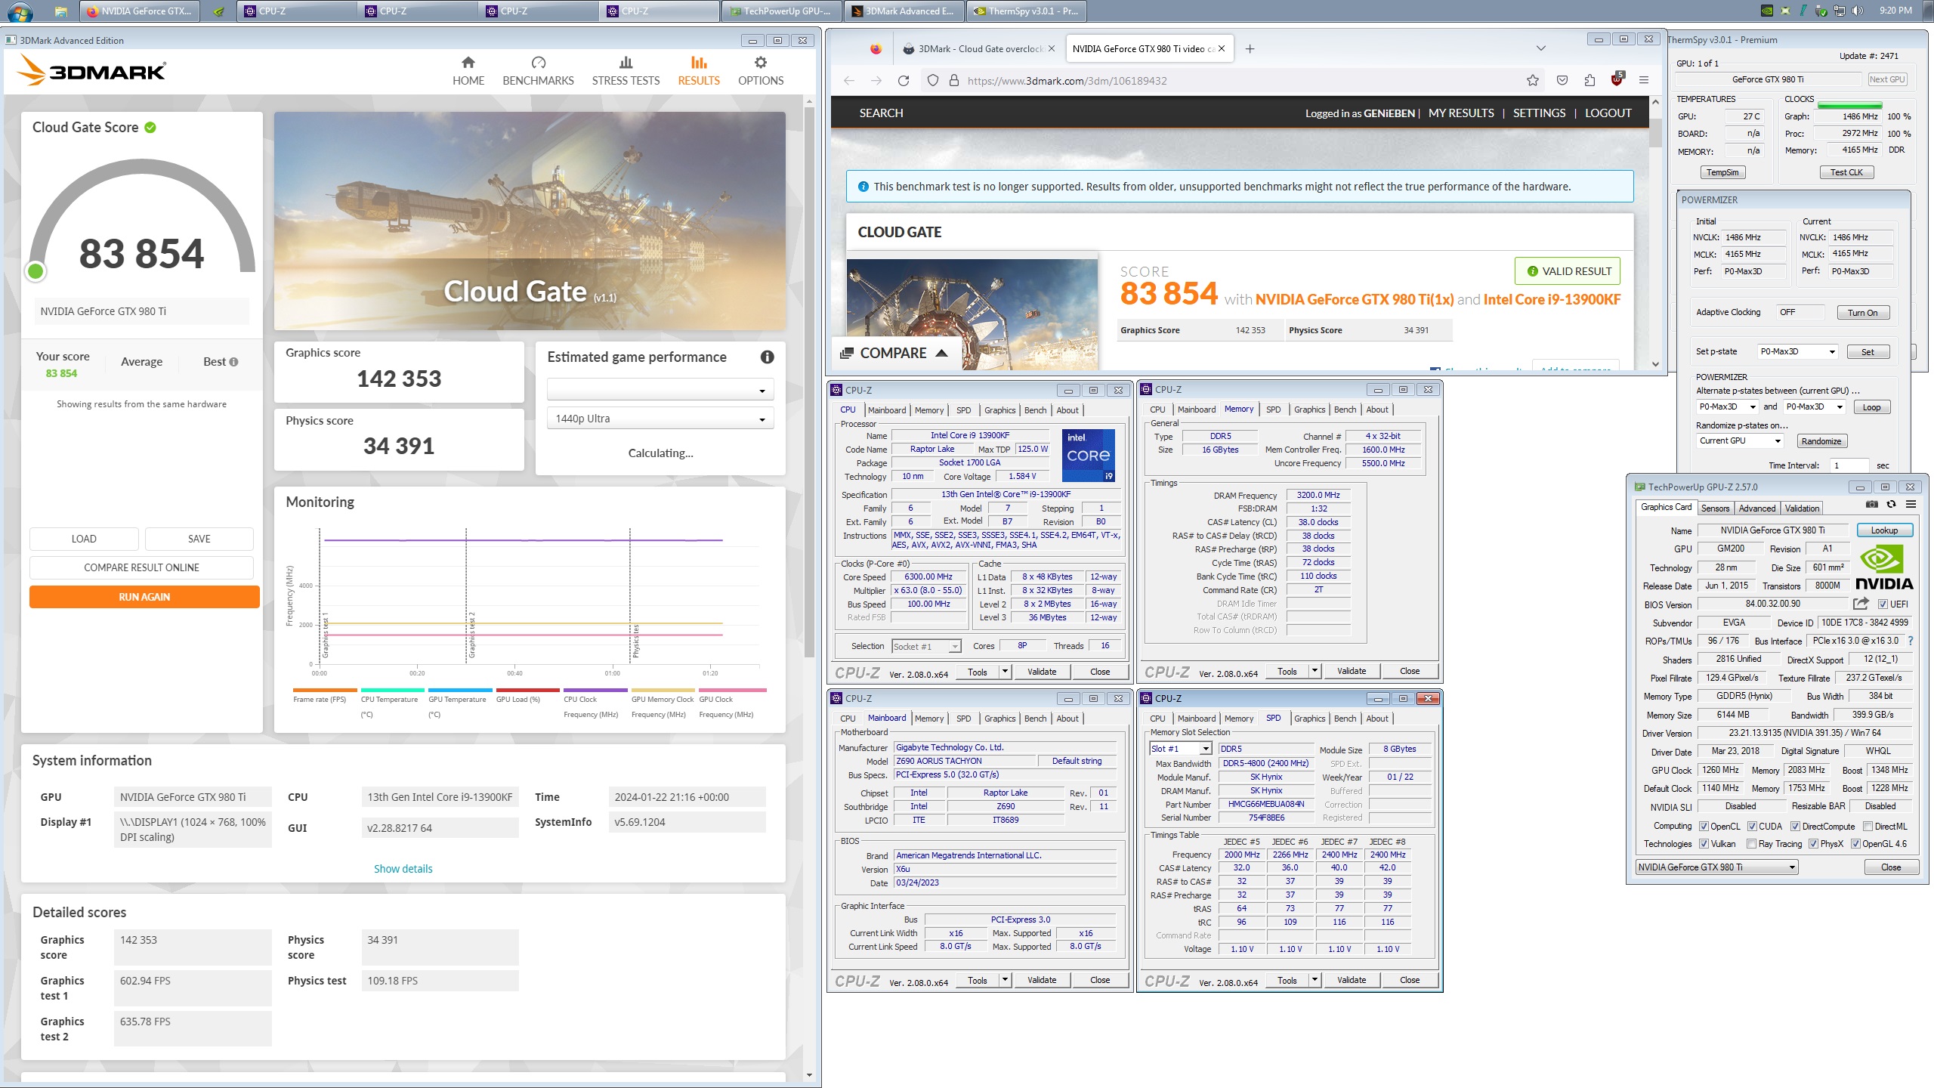Close the 3DMark Cloud Gate overclock tab
The image size is (1934, 1088).
point(1051,49)
